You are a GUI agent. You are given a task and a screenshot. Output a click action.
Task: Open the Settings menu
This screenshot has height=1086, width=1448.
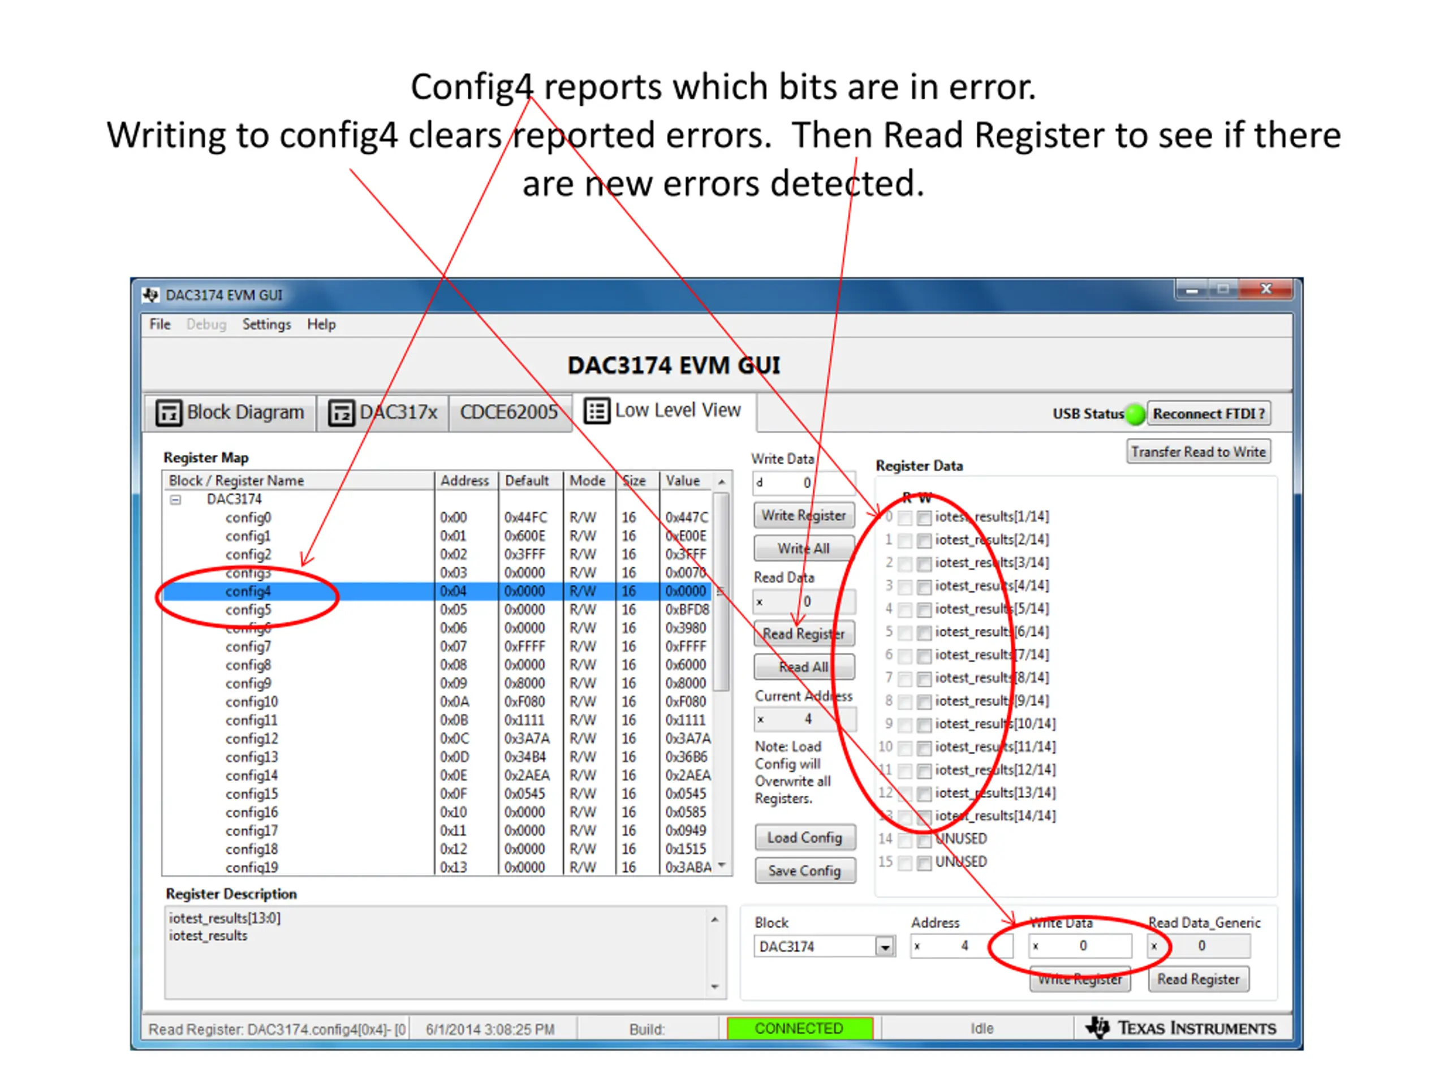266,325
